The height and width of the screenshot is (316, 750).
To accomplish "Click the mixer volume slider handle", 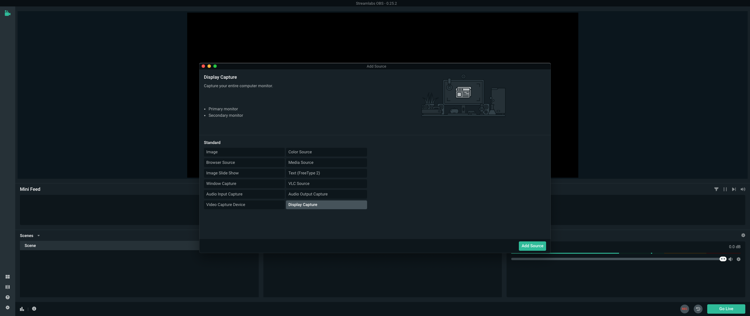I will point(723,259).
